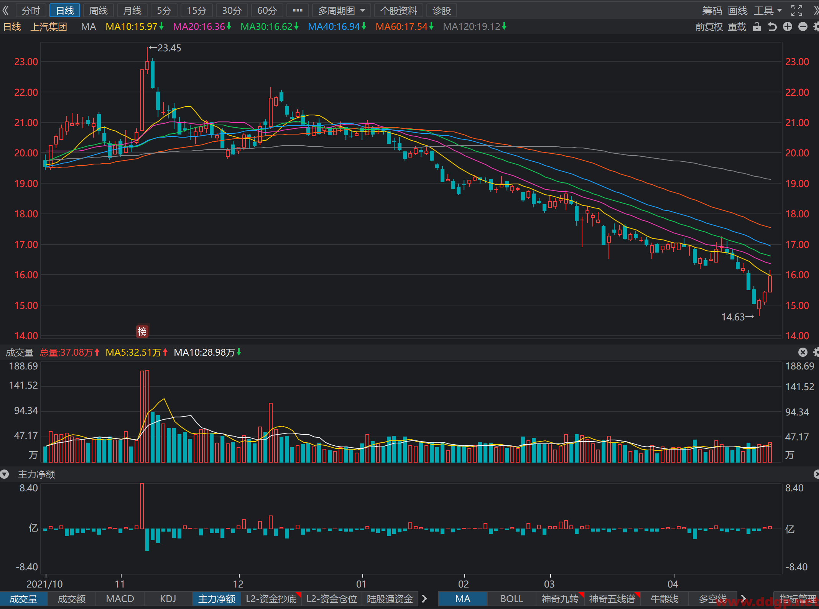Select 周线 weekly period

pyautogui.click(x=99, y=11)
